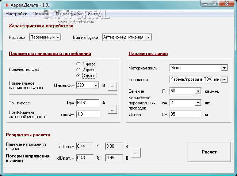Click the dUпот volts result 0.95

[x=114, y=158]
